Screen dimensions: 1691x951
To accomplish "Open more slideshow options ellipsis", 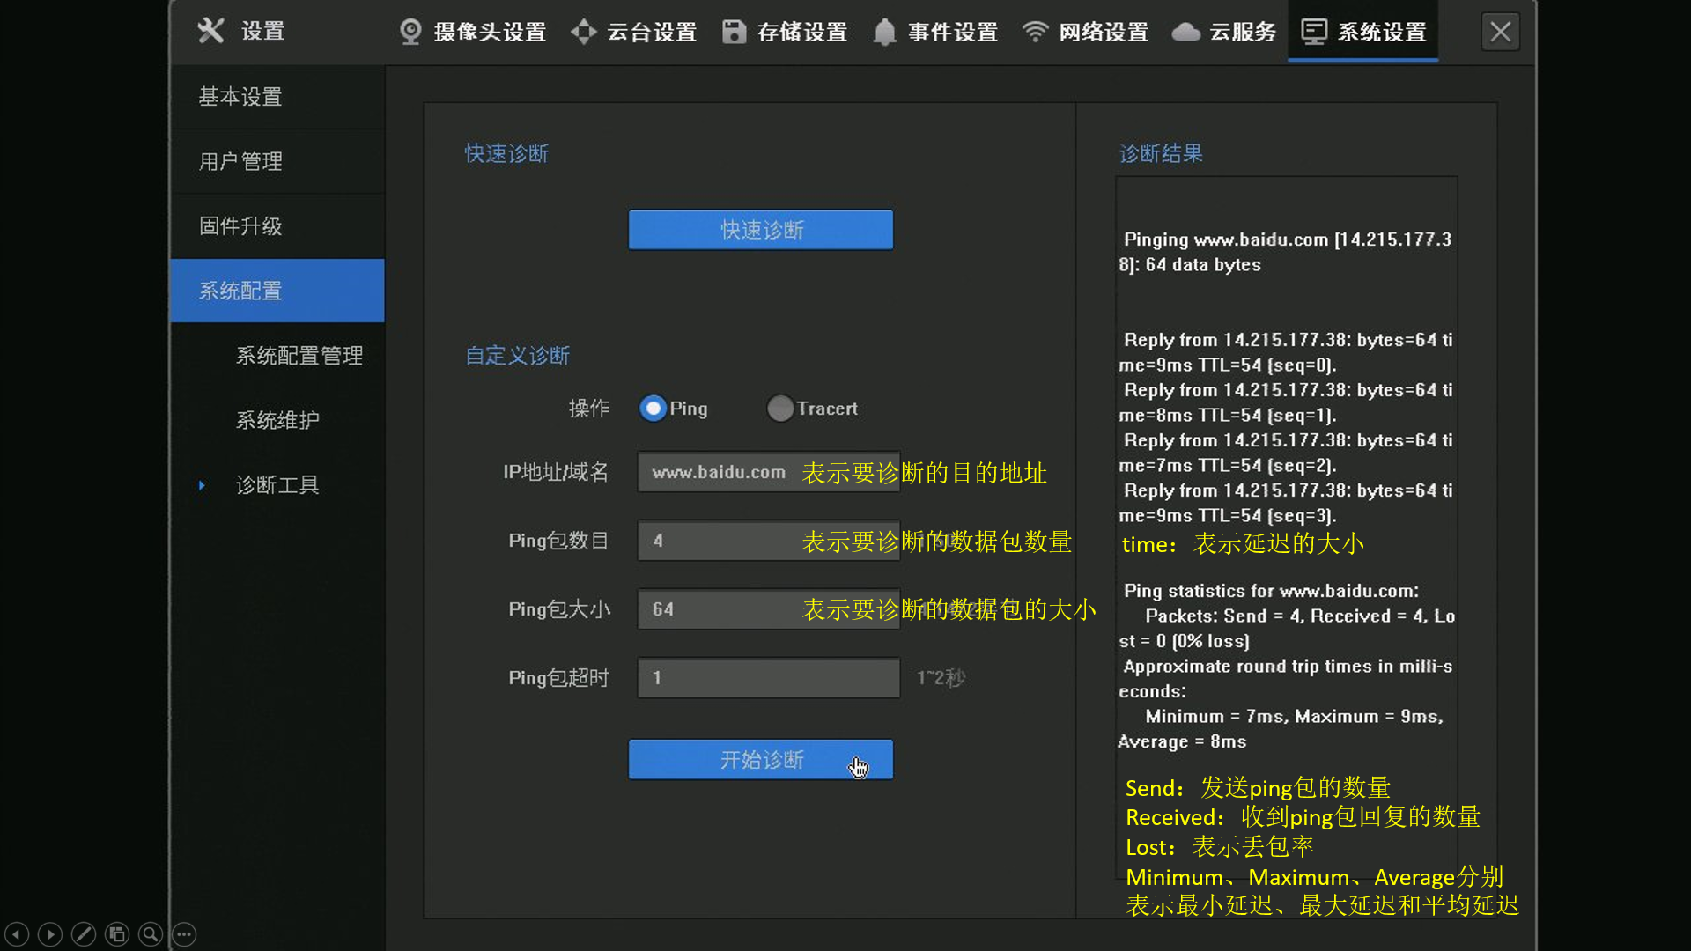I will pyautogui.click(x=184, y=933).
